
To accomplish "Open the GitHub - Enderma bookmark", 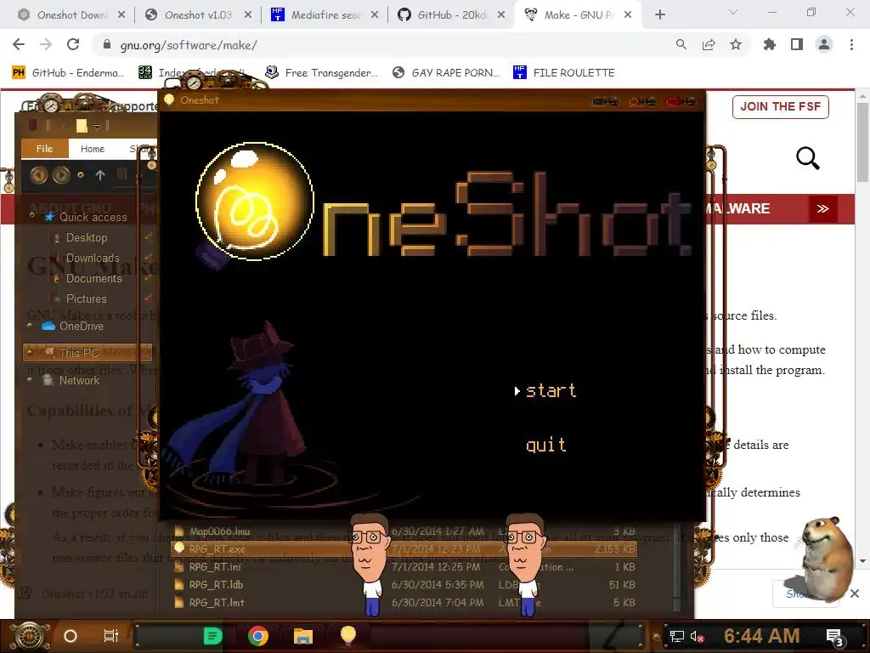I will (x=68, y=73).
